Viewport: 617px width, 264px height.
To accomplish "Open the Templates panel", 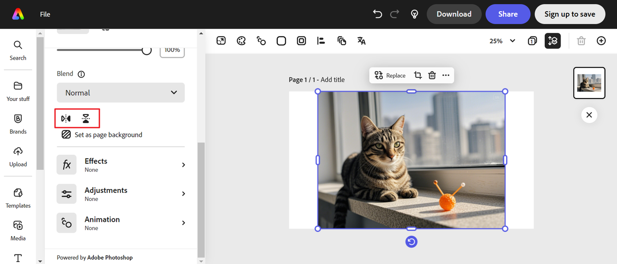I will 18,198.
